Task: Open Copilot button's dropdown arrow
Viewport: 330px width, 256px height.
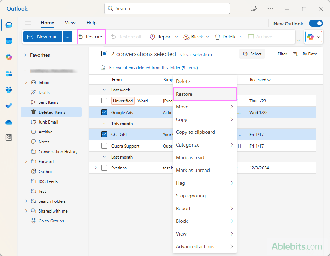Action: coord(319,37)
